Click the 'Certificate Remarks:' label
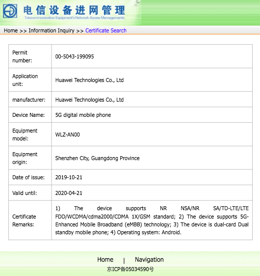Viewport: 260px width, 276px height. coord(24,221)
